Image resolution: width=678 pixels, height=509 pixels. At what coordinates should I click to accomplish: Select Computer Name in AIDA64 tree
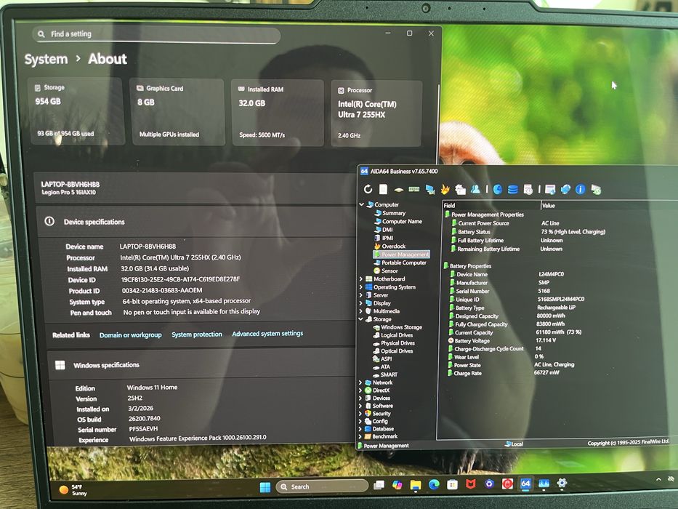pyautogui.click(x=398, y=221)
